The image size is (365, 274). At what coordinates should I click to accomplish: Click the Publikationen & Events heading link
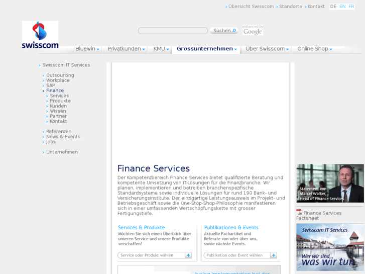[x=231, y=228]
